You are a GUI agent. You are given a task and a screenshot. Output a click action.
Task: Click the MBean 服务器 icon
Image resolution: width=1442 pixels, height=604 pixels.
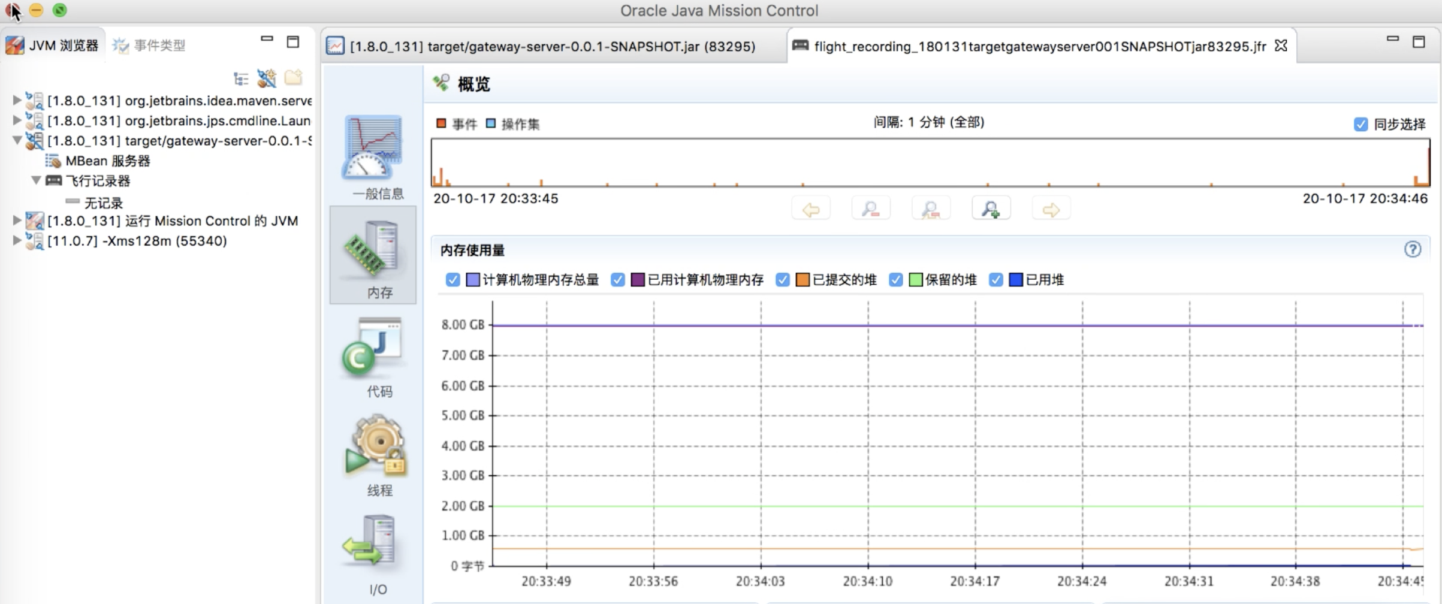point(53,161)
